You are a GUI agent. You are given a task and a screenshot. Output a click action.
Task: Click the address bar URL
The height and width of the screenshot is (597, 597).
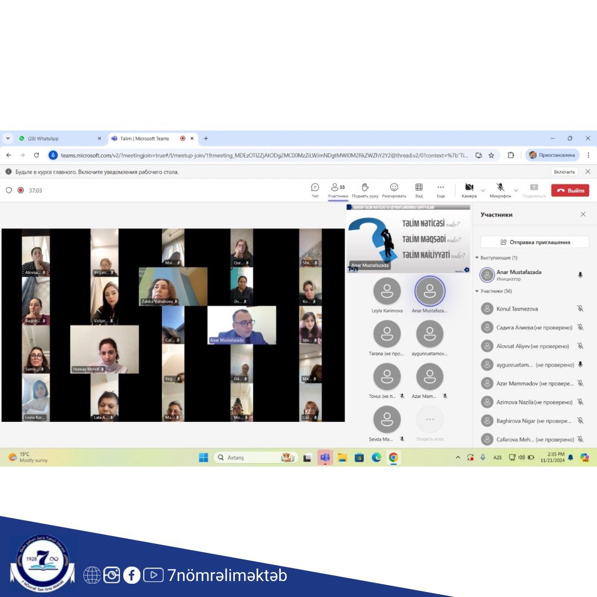tap(265, 155)
